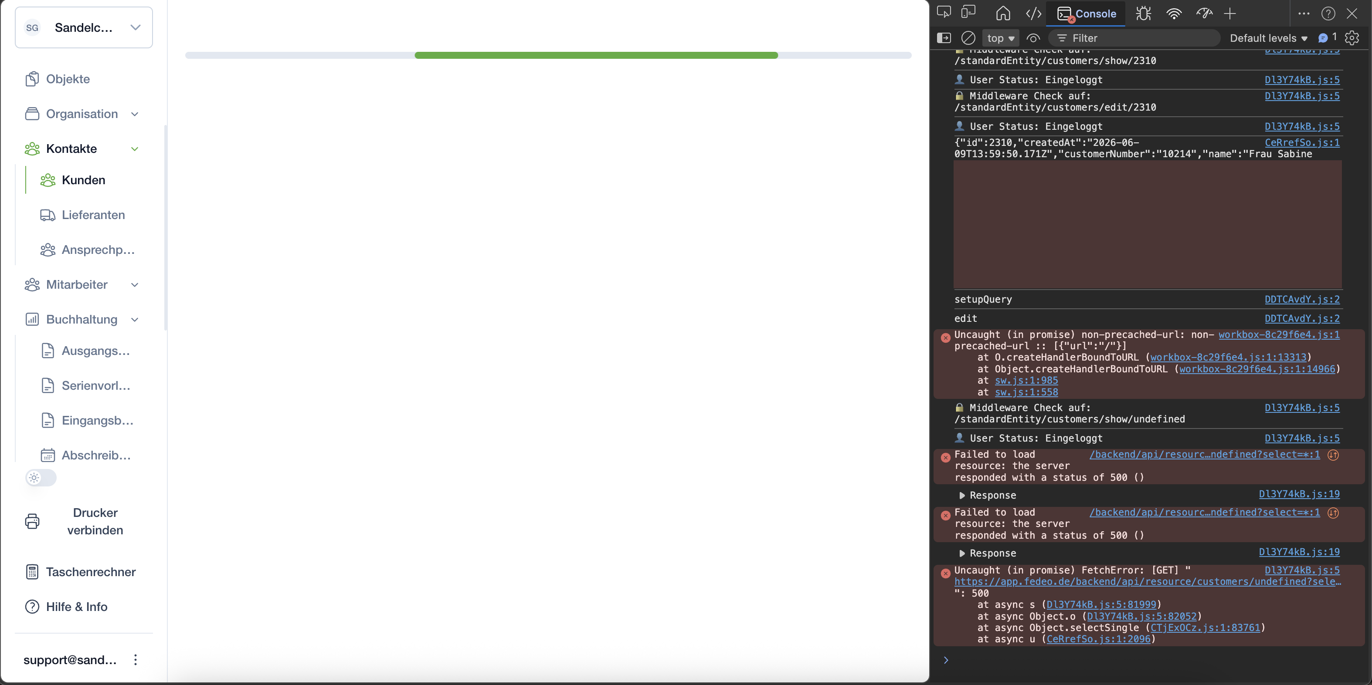Open the top context selector dropdown
The height and width of the screenshot is (685, 1372).
click(1001, 38)
